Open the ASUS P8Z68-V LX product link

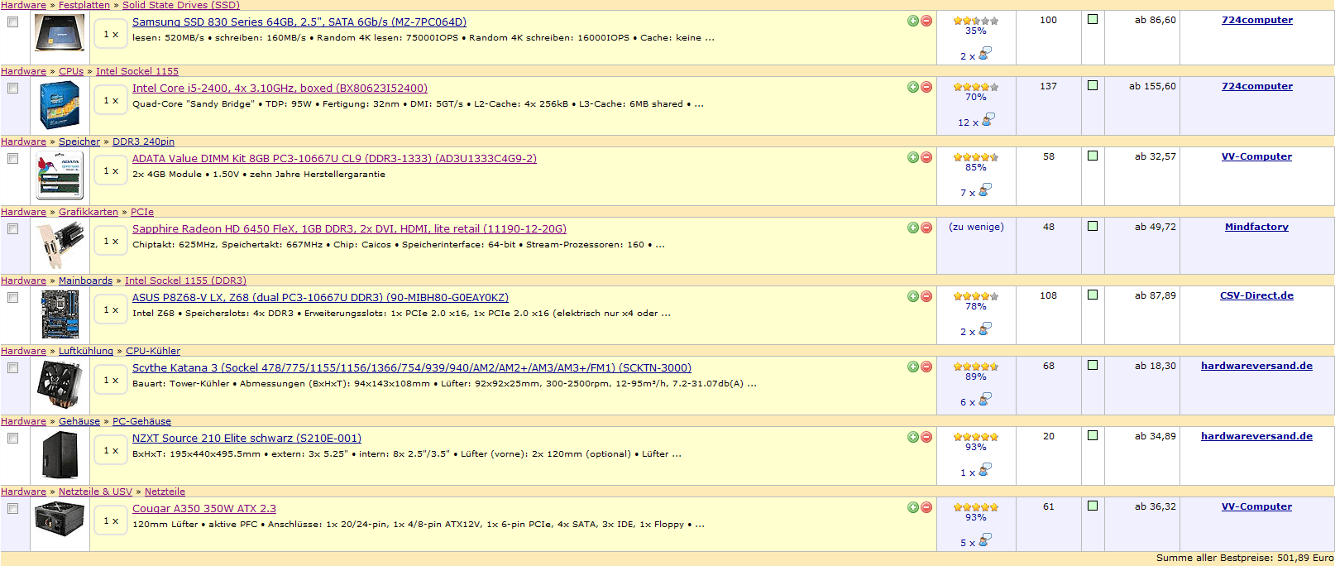[x=320, y=298]
